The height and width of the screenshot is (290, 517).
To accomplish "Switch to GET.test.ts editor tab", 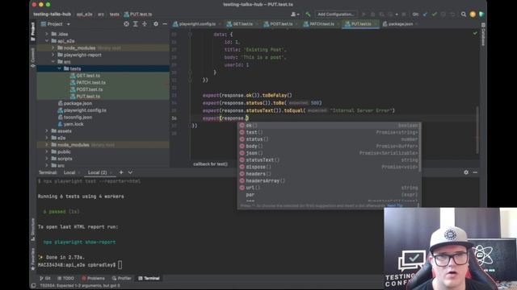I will coord(242,24).
